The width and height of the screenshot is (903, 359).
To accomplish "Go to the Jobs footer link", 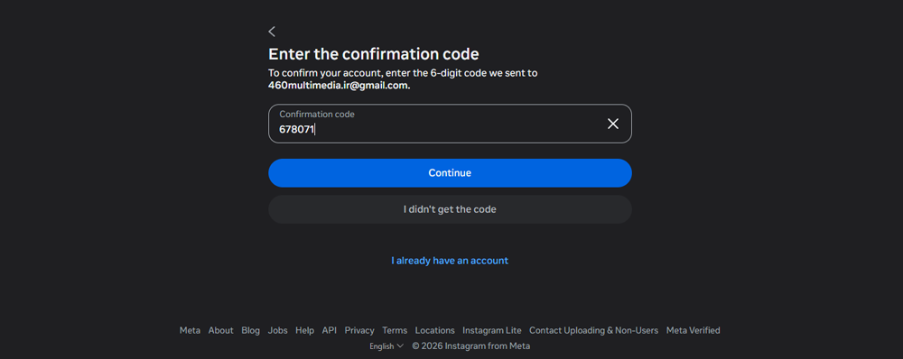I will [x=277, y=330].
